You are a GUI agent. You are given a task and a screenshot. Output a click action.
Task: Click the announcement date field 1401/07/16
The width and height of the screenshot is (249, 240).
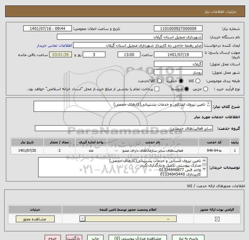(x=48, y=28)
